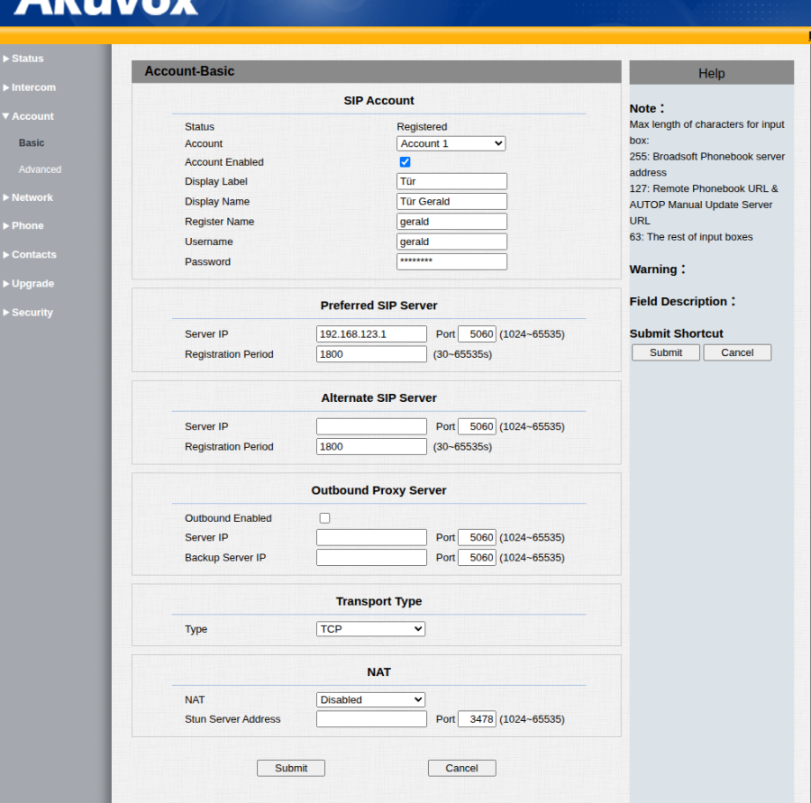Expand the Phone sidebar menu

[23, 225]
